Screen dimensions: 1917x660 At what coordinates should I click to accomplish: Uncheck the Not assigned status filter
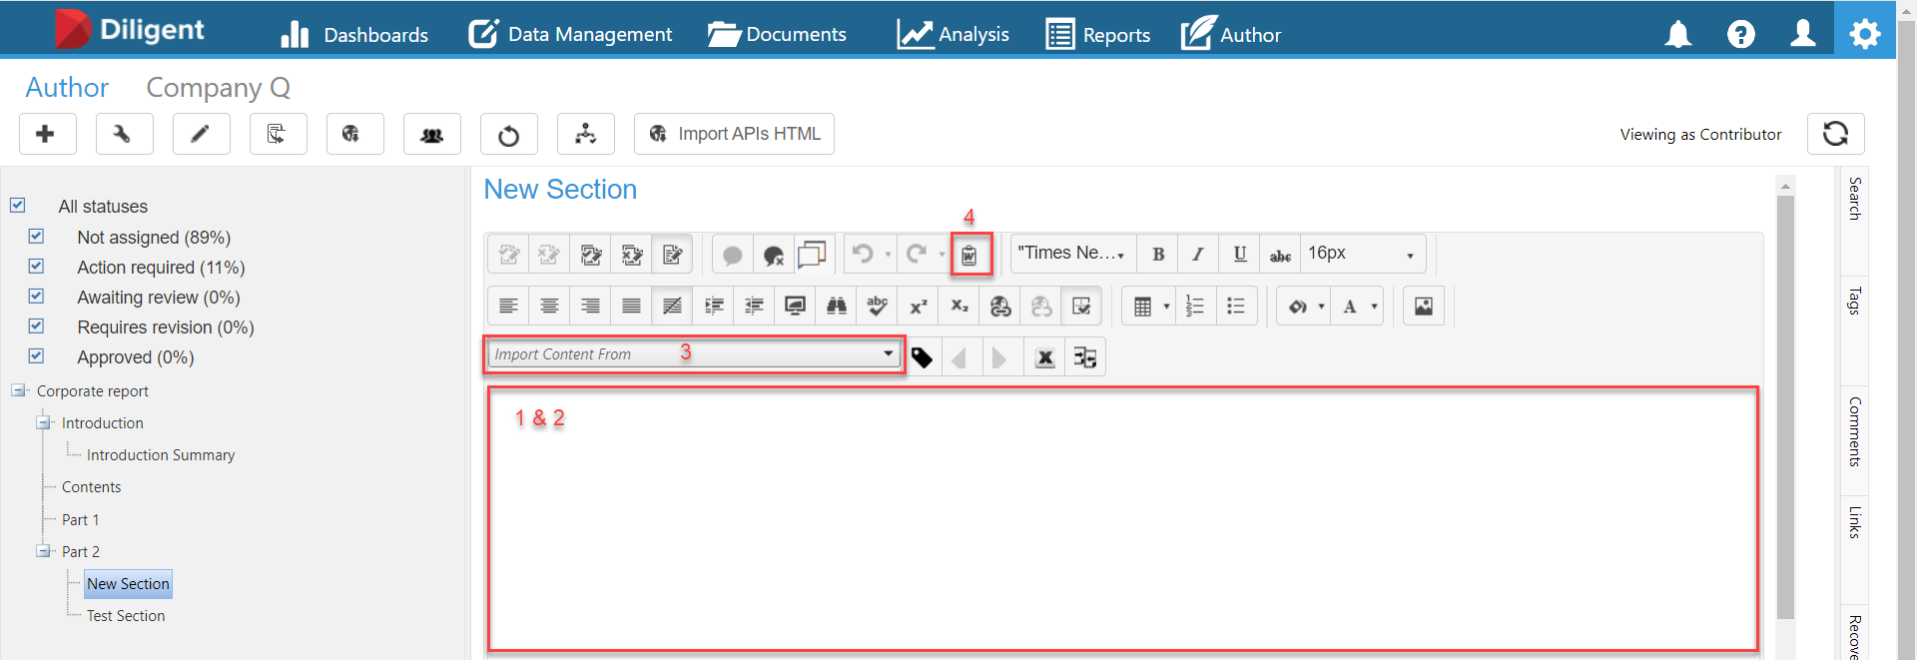[37, 237]
